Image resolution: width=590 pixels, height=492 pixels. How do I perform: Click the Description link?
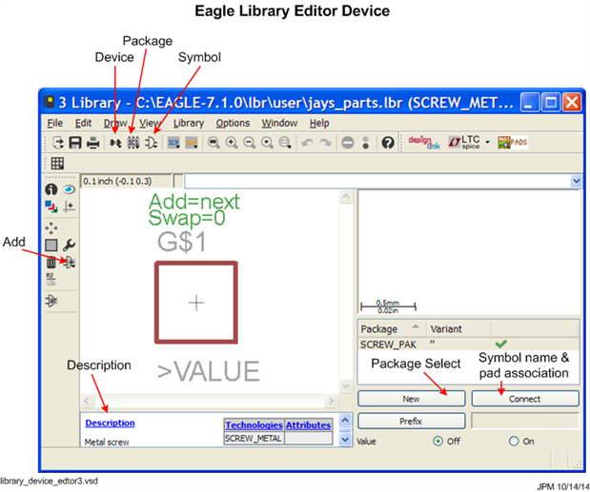(x=110, y=423)
